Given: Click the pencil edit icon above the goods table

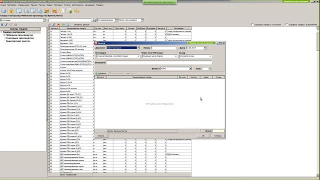Looking at the screenshot, I should [53, 24].
